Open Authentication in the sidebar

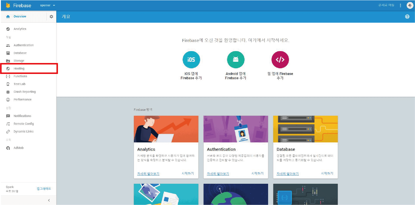click(24, 45)
